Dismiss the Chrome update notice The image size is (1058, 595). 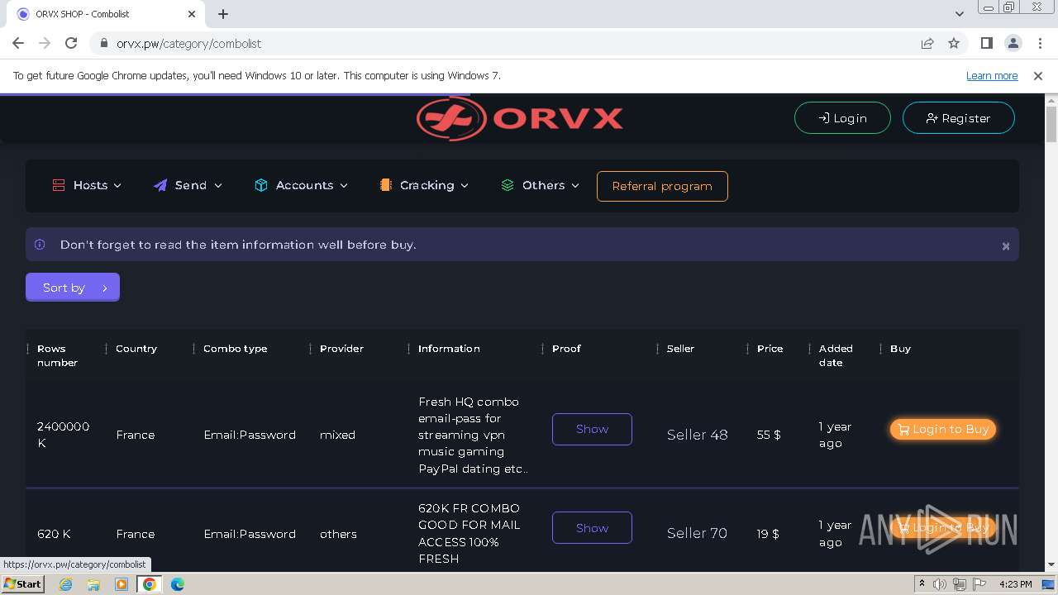[x=1038, y=75]
